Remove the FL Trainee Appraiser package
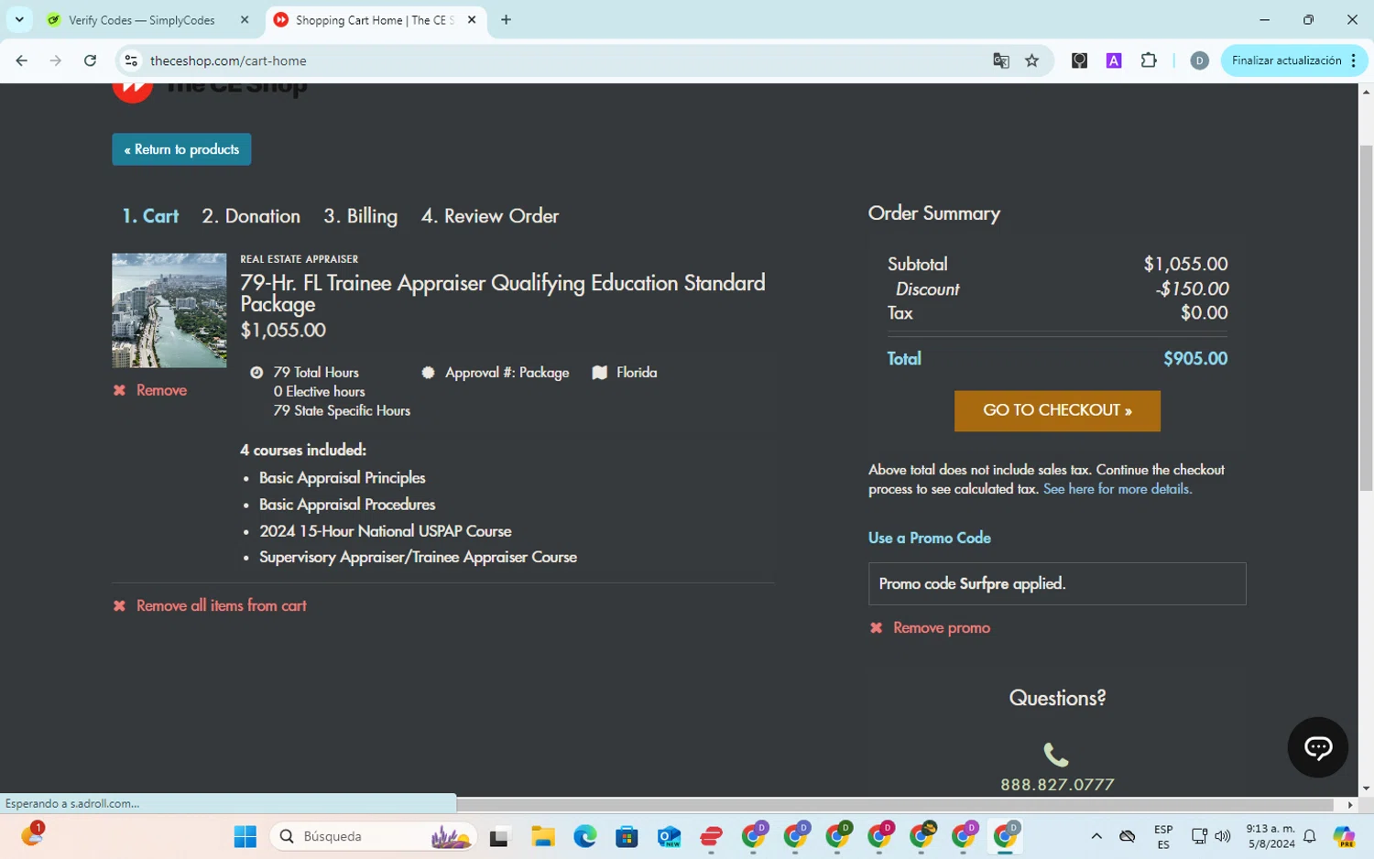 click(x=150, y=390)
